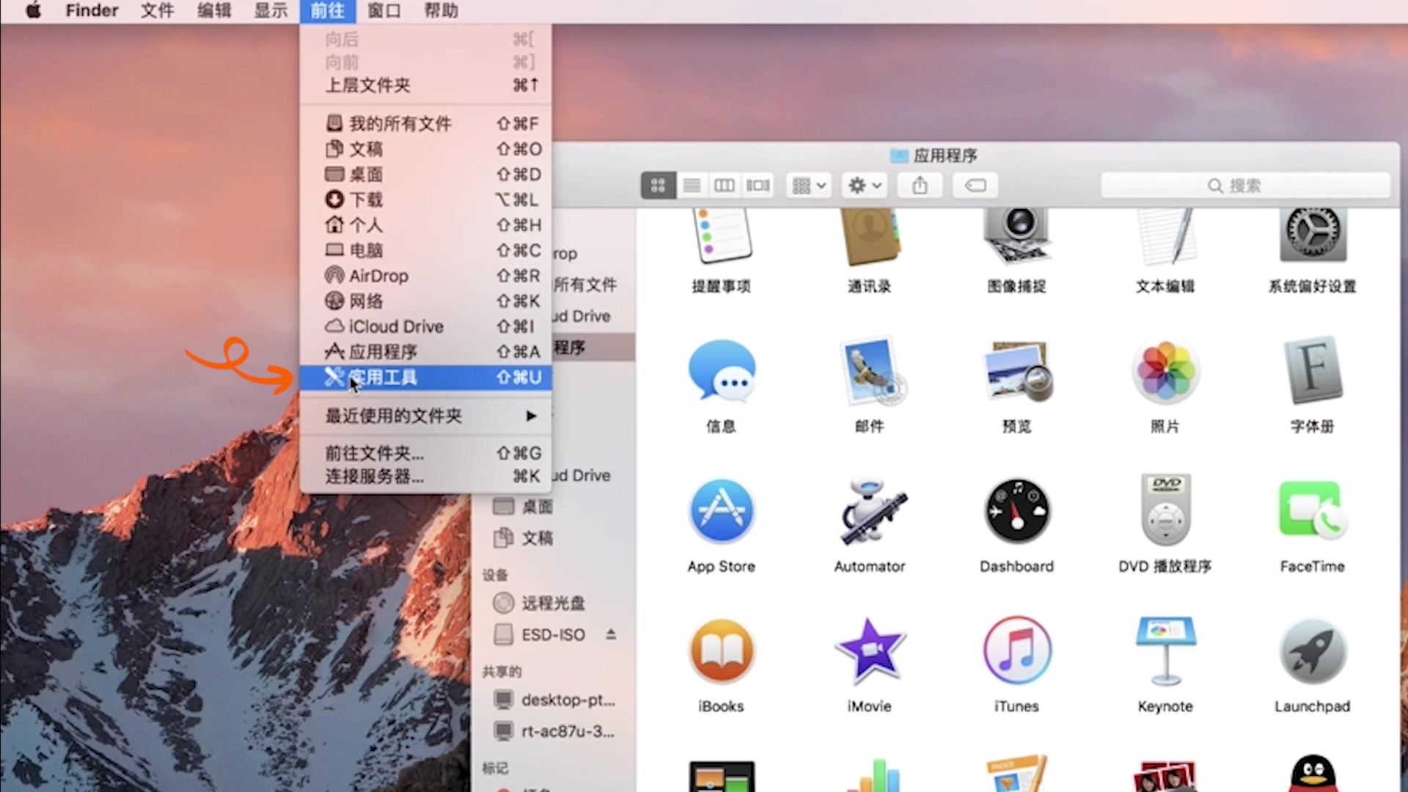Choose 应用程序 in the Go menu
The height and width of the screenshot is (792, 1408).
pos(425,351)
